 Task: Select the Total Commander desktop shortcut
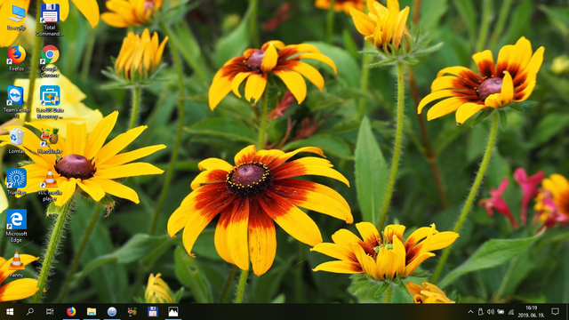pyautogui.click(x=50, y=20)
